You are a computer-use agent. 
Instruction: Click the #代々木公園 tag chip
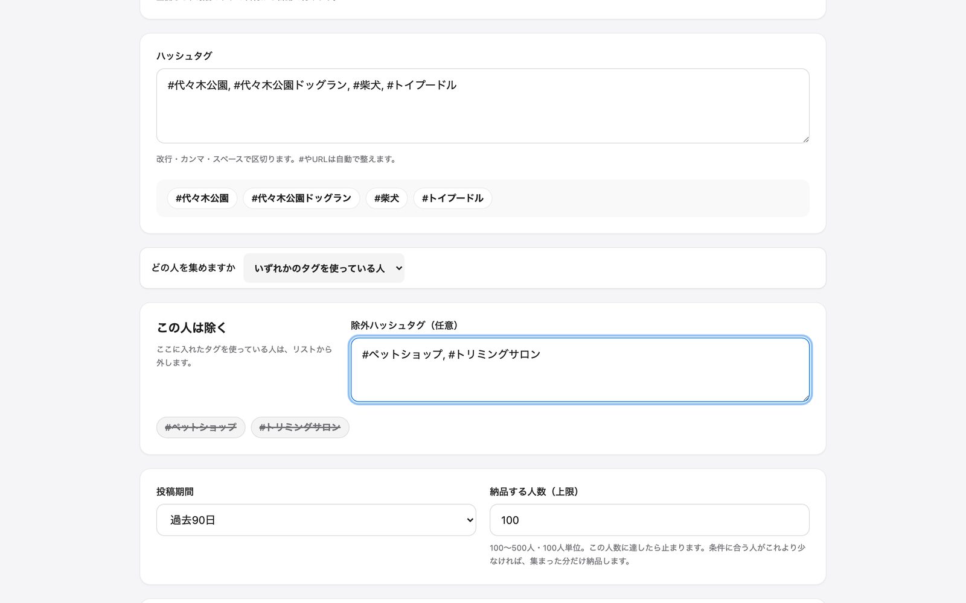tap(202, 198)
